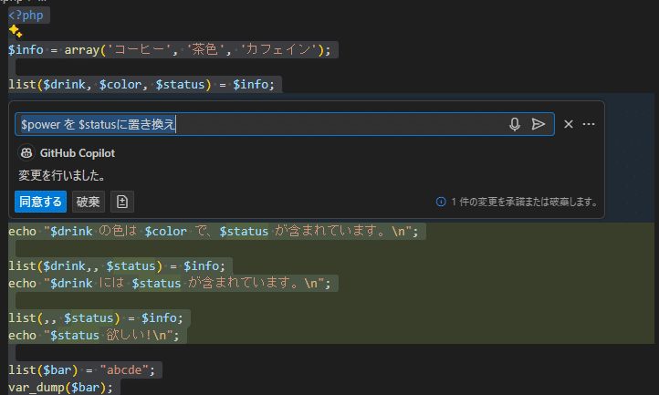Click the echo "$status 欲しい!" line

94,336
